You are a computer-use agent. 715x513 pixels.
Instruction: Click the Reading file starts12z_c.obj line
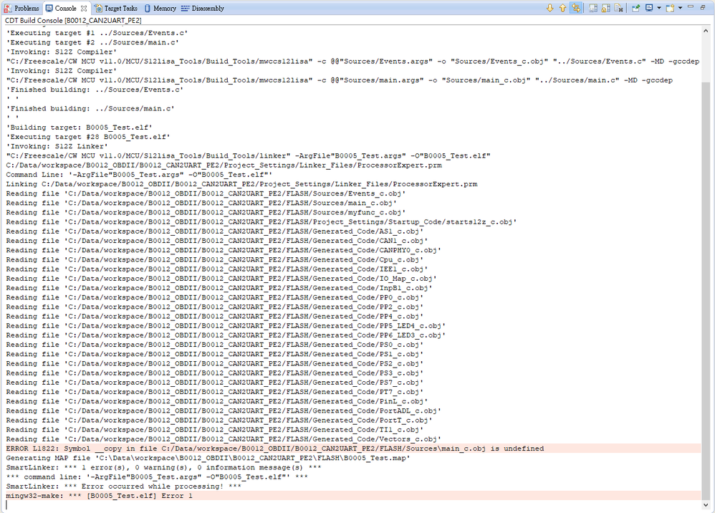coord(261,222)
